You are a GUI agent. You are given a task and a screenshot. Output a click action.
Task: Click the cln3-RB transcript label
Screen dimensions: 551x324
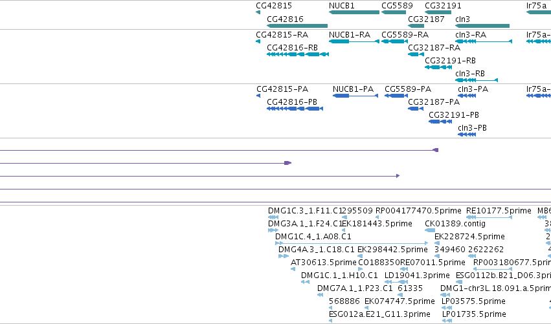(470, 73)
